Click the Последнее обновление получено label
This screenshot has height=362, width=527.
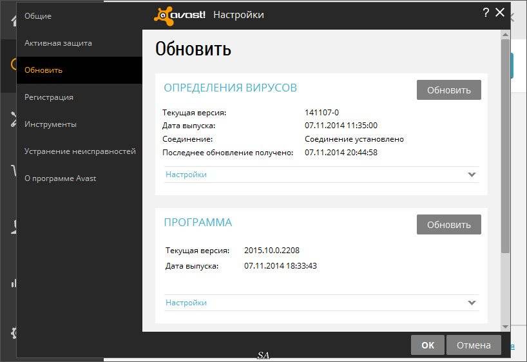coord(227,152)
